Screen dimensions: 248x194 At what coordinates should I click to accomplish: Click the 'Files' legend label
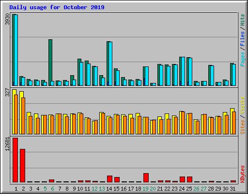point(243,38)
